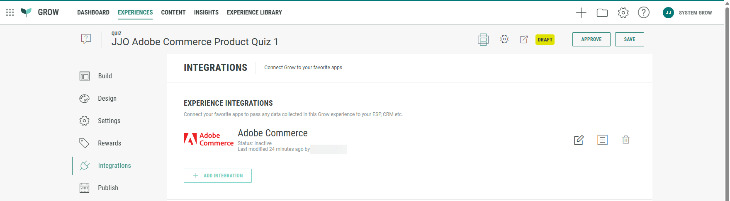Open the Experience Library tab
The image size is (730, 201).
pyautogui.click(x=254, y=12)
